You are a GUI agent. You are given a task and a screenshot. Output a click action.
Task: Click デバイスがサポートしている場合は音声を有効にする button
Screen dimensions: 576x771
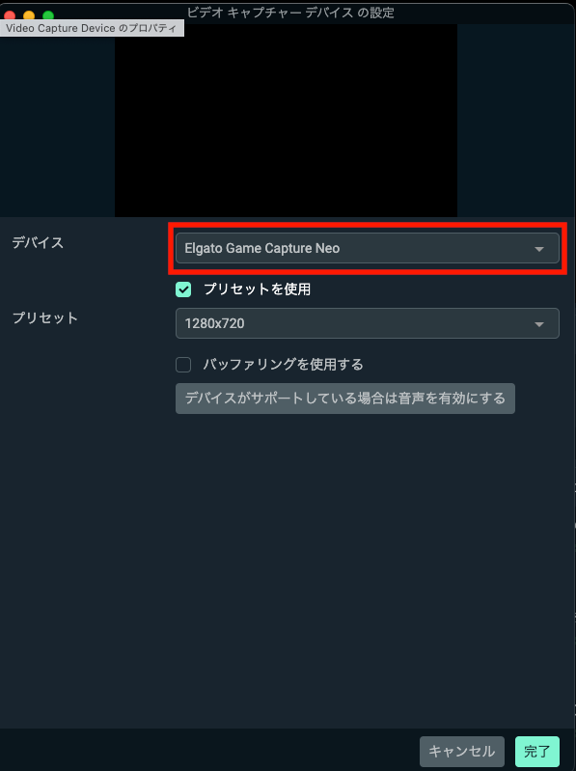pos(345,399)
